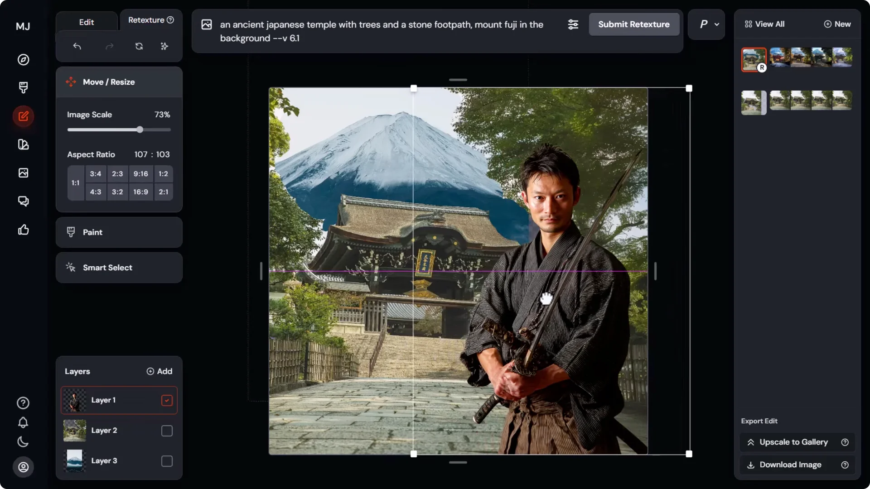
Task: Open the P version dropdown near Submit Retexture
Action: 706,24
